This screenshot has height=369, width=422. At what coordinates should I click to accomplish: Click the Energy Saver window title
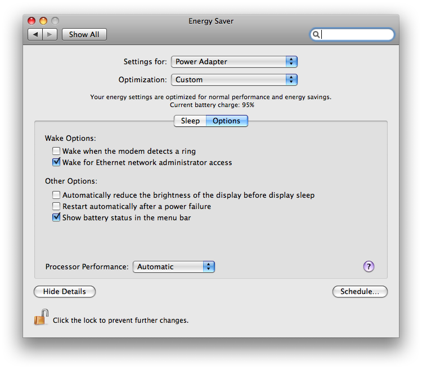tap(211, 21)
